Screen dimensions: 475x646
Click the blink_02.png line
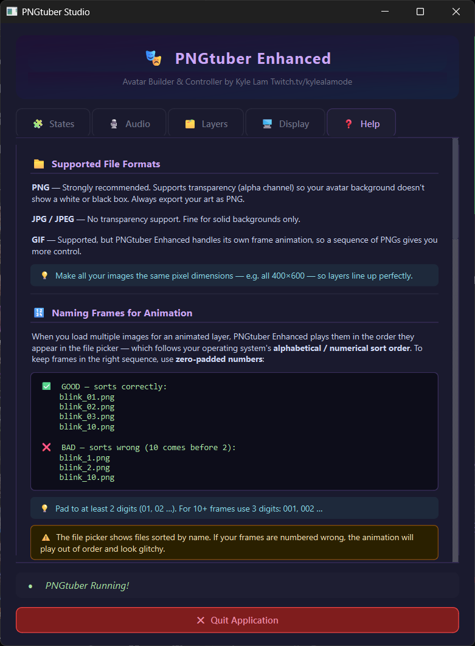[x=87, y=406]
